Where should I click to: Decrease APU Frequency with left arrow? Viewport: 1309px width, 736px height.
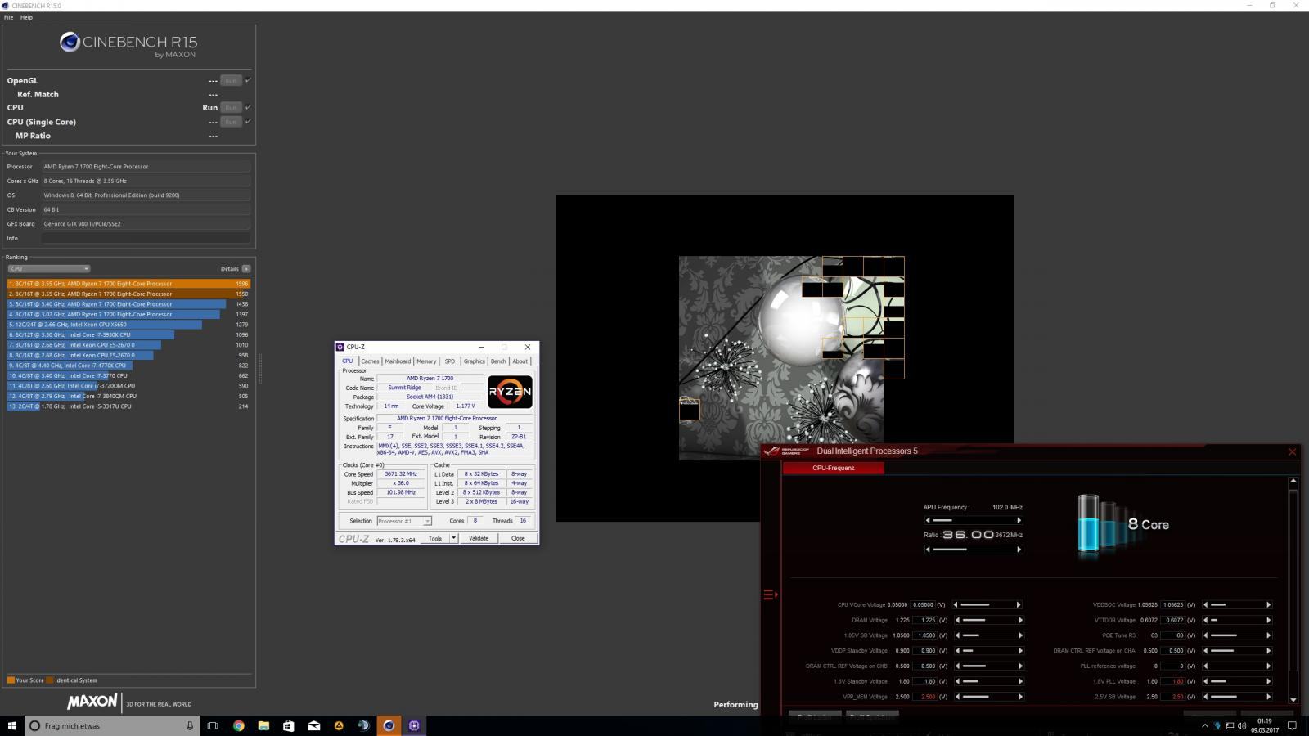point(927,520)
